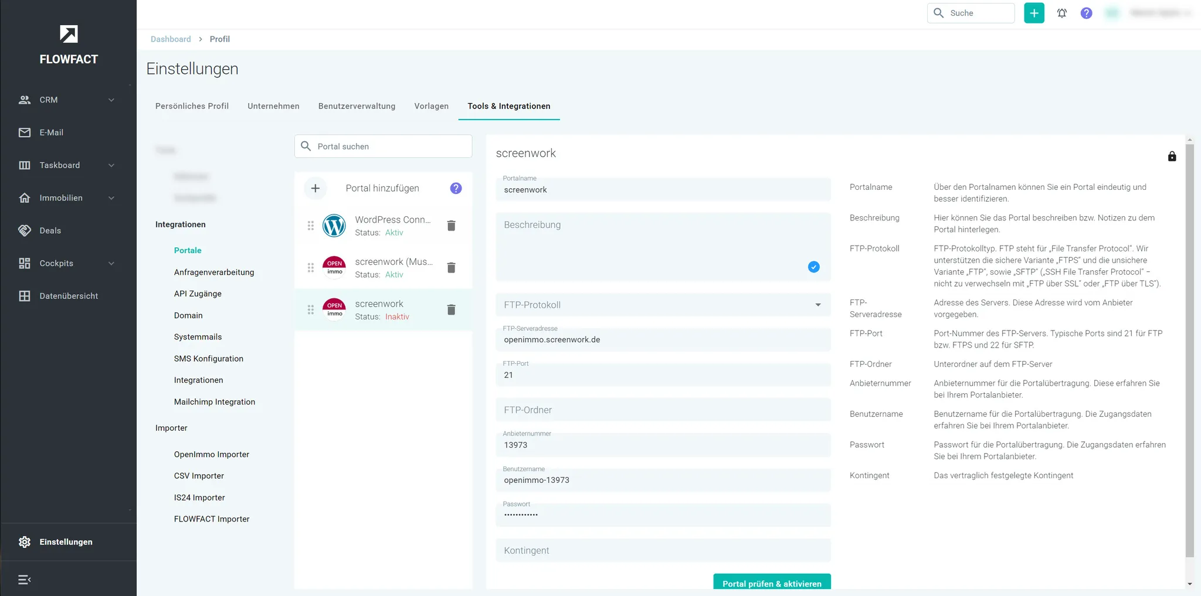Click the Profil breadcrumb

point(220,39)
